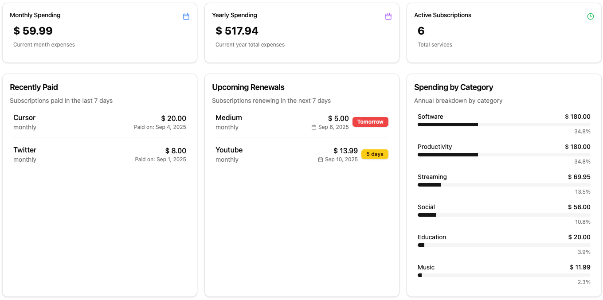Click the 'Total services' caption
The width and height of the screenshot is (603, 300).
pyautogui.click(x=435, y=45)
